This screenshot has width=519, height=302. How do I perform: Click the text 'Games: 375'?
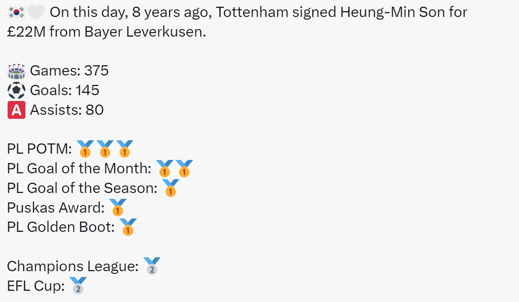click(69, 71)
